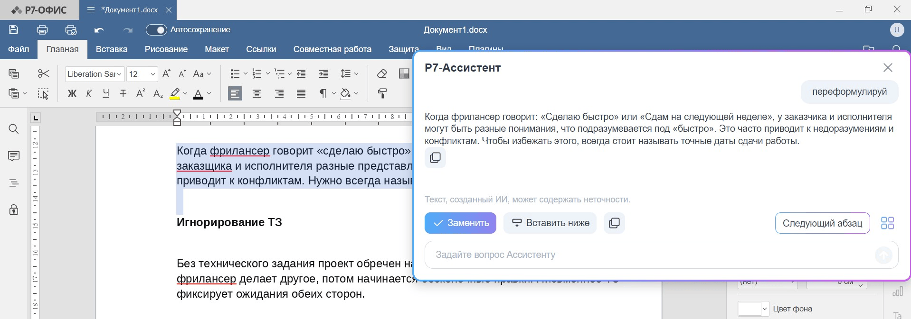Open the document protection lock panel
The height and width of the screenshot is (319, 911).
coord(14,210)
